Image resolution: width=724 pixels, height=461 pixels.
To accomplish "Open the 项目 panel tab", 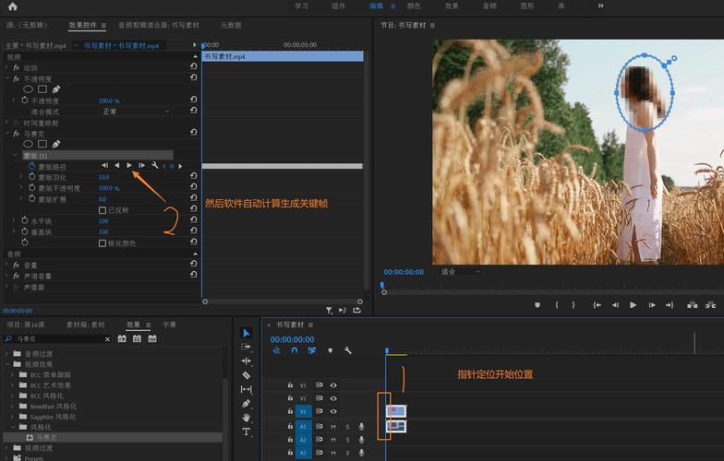I will pos(26,325).
